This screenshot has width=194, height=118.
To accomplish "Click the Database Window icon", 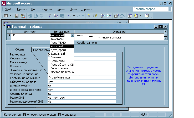I will point(130,16).
